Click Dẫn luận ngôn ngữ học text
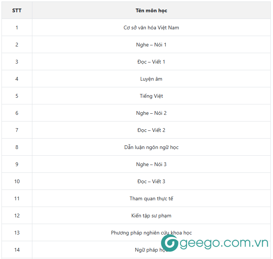Viewport: 273px width, 259px height. (x=151, y=147)
